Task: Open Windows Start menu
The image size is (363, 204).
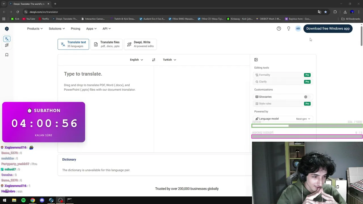Action: (x=5, y=200)
